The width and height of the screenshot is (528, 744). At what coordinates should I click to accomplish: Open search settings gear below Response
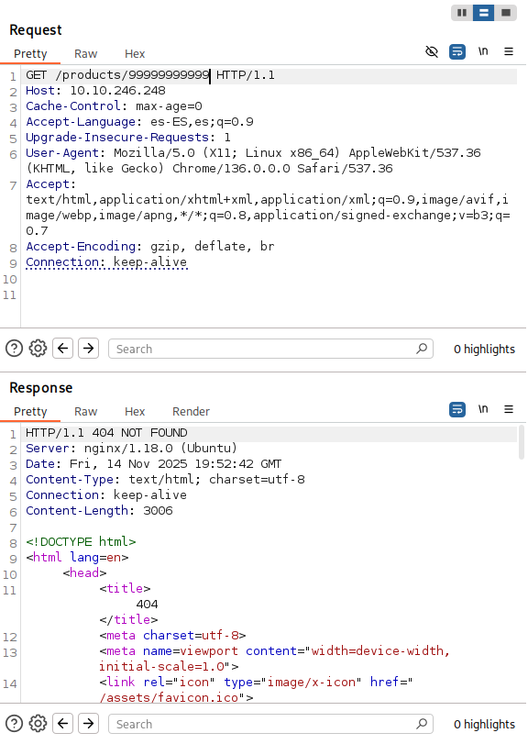point(38,724)
